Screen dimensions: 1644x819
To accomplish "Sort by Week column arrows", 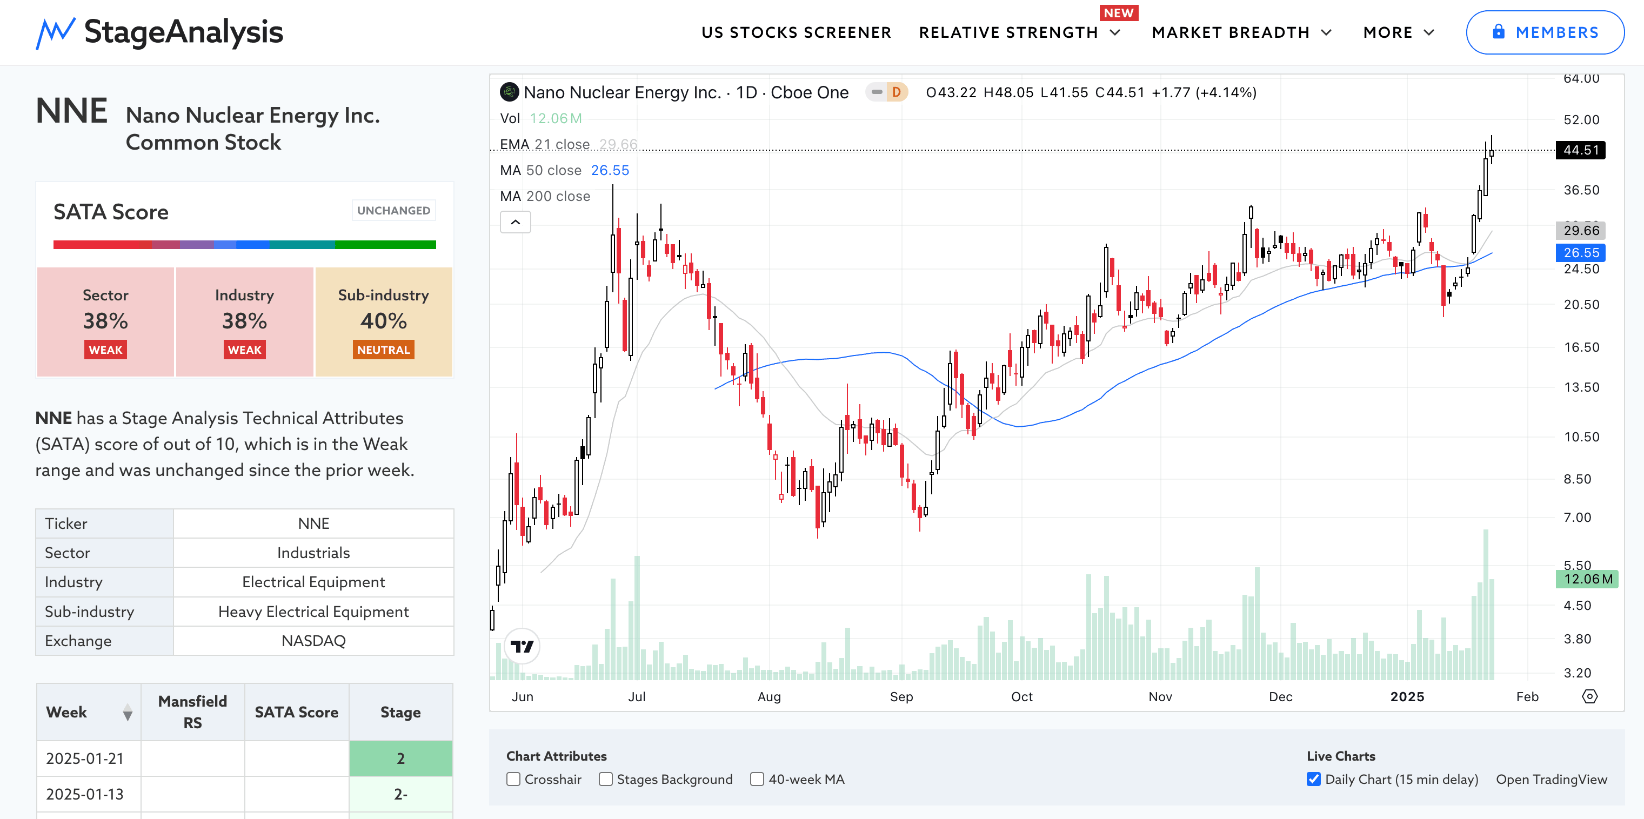I will coord(128,713).
